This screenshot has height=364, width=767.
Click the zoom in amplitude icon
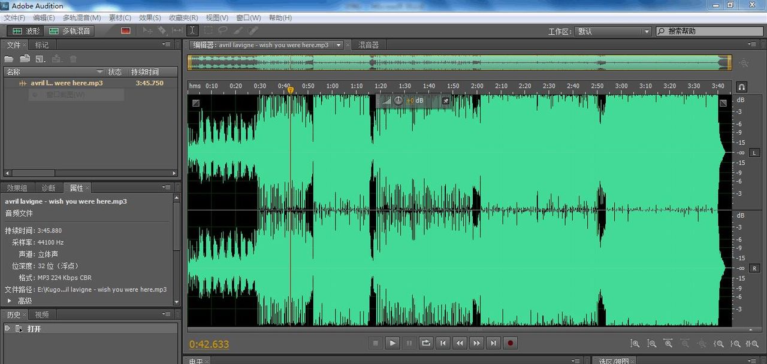[635, 344]
